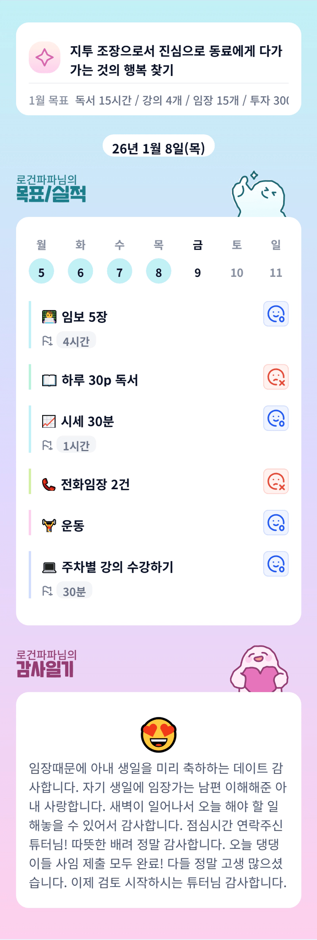Click the smiley status icon for 운동

(276, 523)
